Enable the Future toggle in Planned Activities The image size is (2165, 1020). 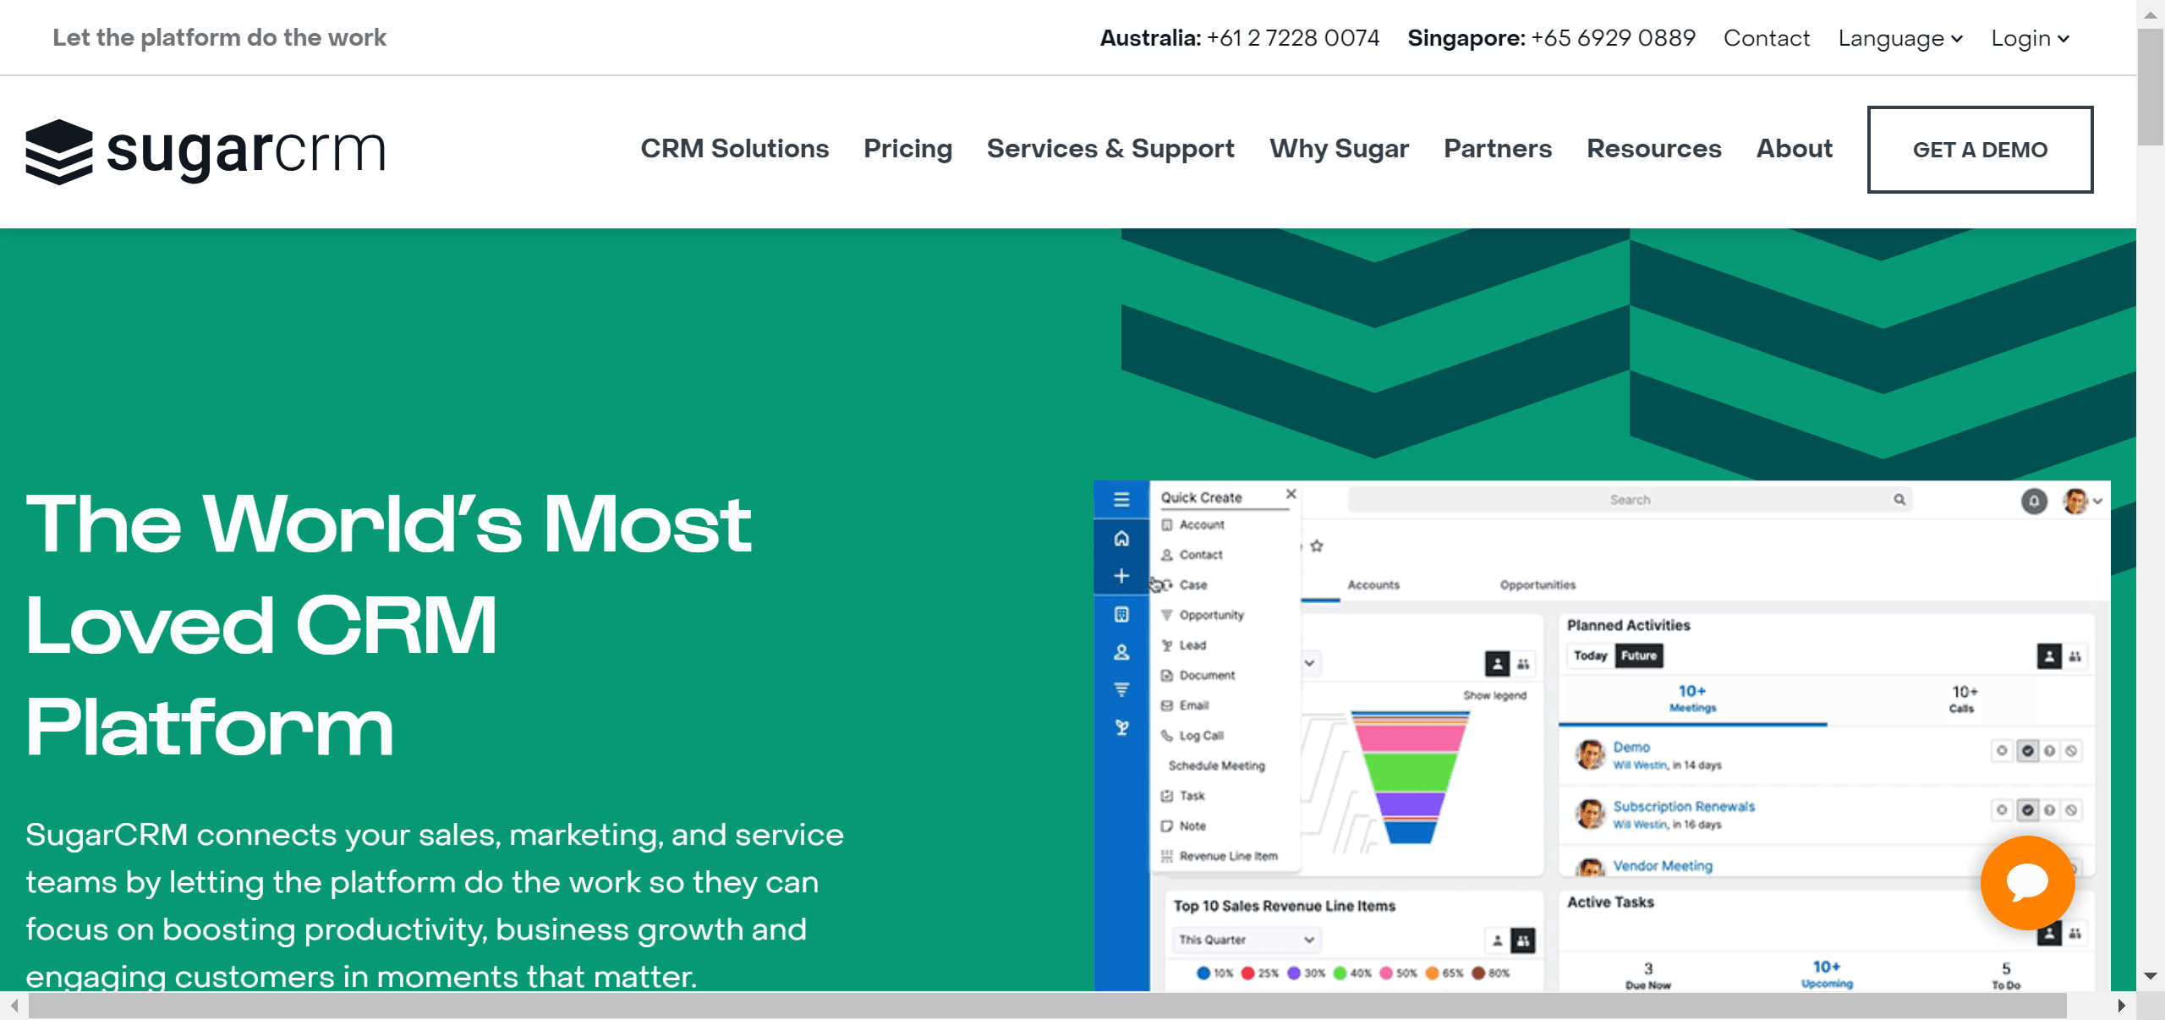click(x=1639, y=656)
